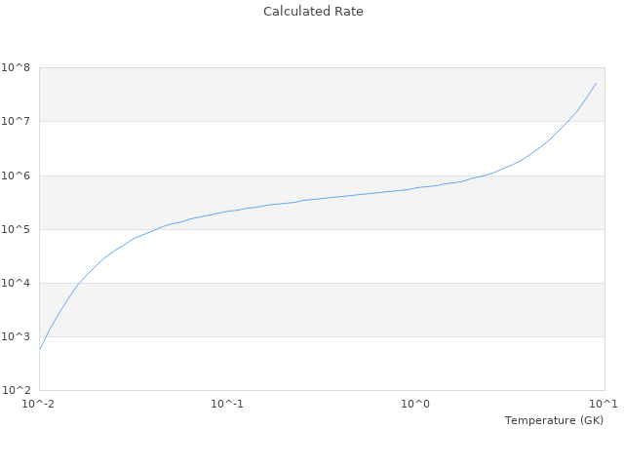This screenshot has width=624, height=468.
Task: Click the shaded band between 10^7 and 10^8
Action: (292, 95)
